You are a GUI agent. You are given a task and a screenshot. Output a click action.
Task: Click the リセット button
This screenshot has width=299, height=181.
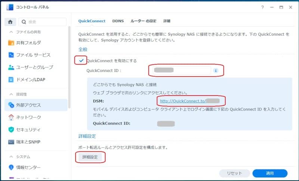click(234, 173)
